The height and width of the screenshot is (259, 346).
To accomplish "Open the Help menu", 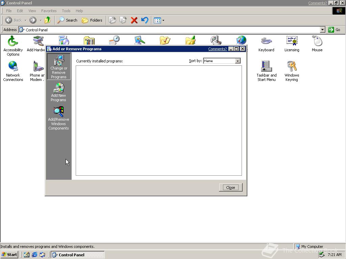I will point(79,11).
